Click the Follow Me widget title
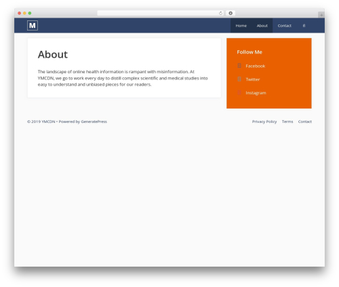Image resolution: width=339 pixels, height=287 pixels. 250,52
